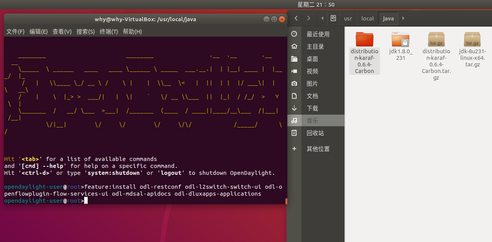Screen dimensions: 492x242
Task: Click the root disk path icon
Action: click(333, 18)
